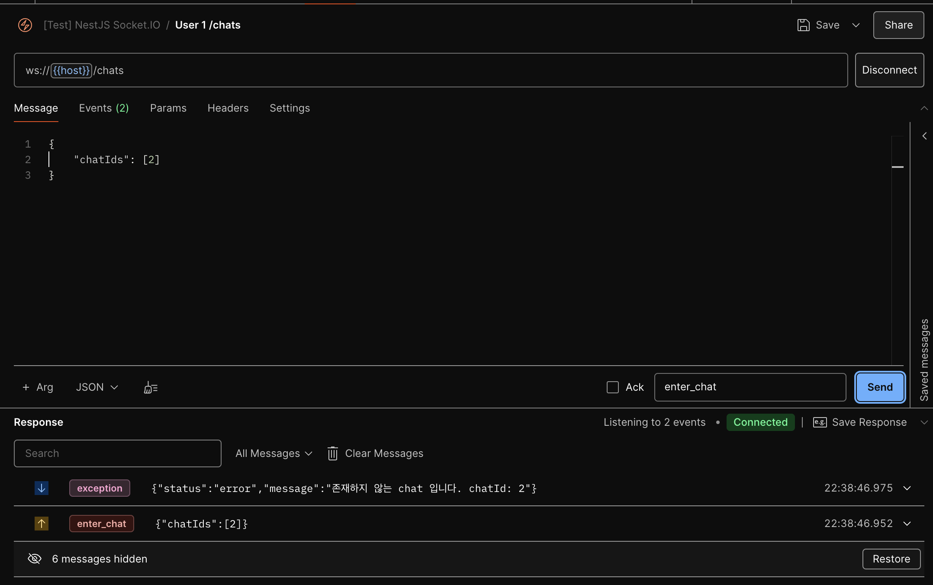Screen dimensions: 933x585
Task: Open the Headers tab
Action: 228,108
